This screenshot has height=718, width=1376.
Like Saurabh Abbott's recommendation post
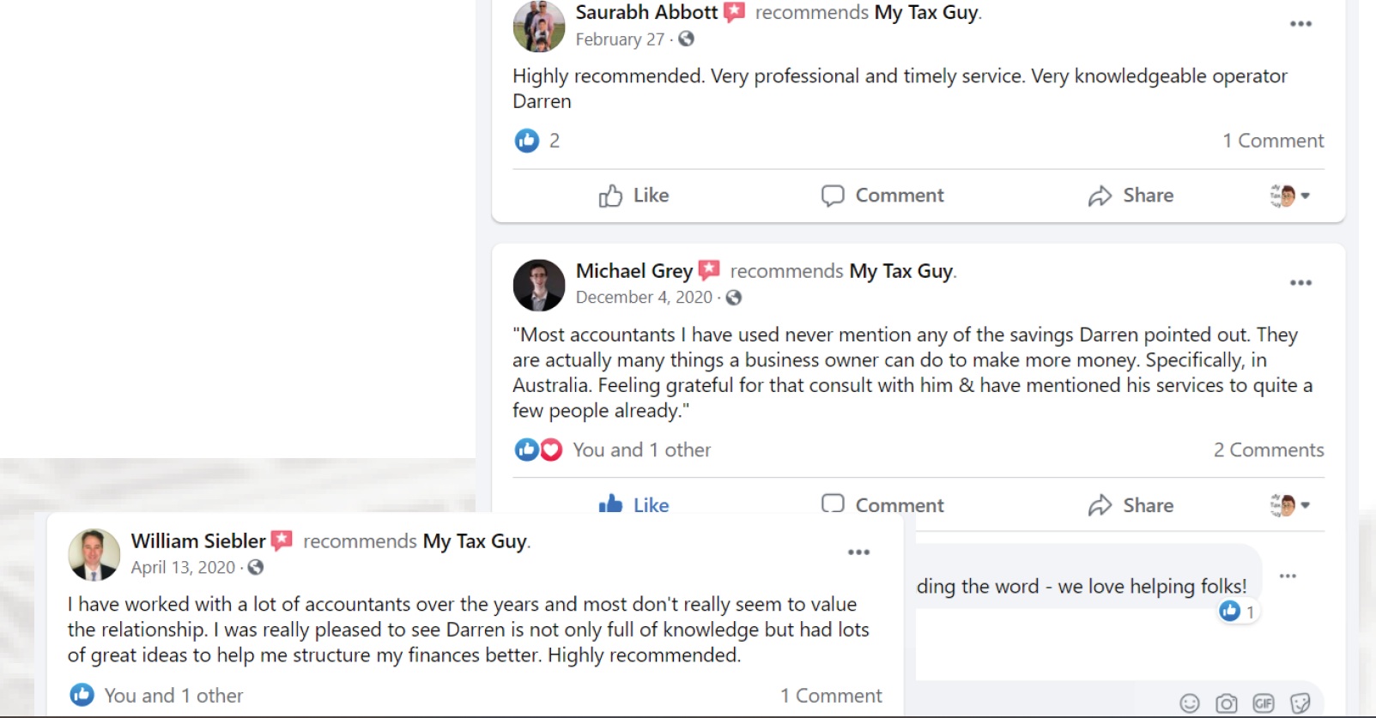(633, 196)
